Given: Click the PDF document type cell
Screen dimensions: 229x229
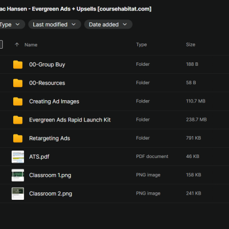Looking at the screenshot, I should [152, 156].
